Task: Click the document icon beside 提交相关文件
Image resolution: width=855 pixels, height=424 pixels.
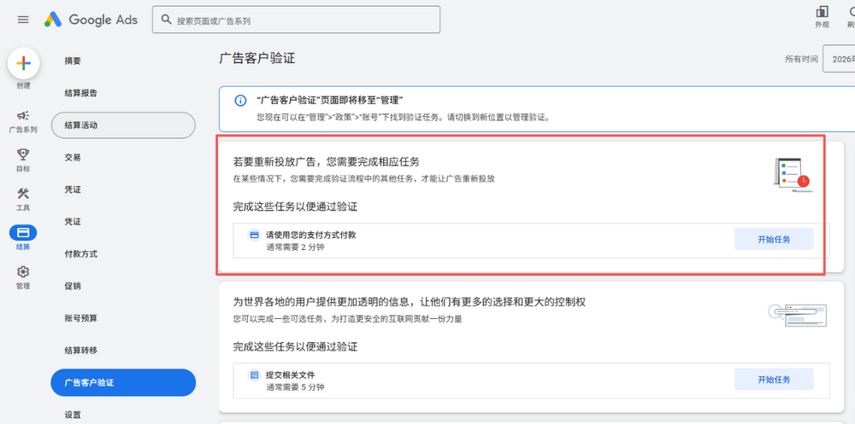Action: click(254, 375)
